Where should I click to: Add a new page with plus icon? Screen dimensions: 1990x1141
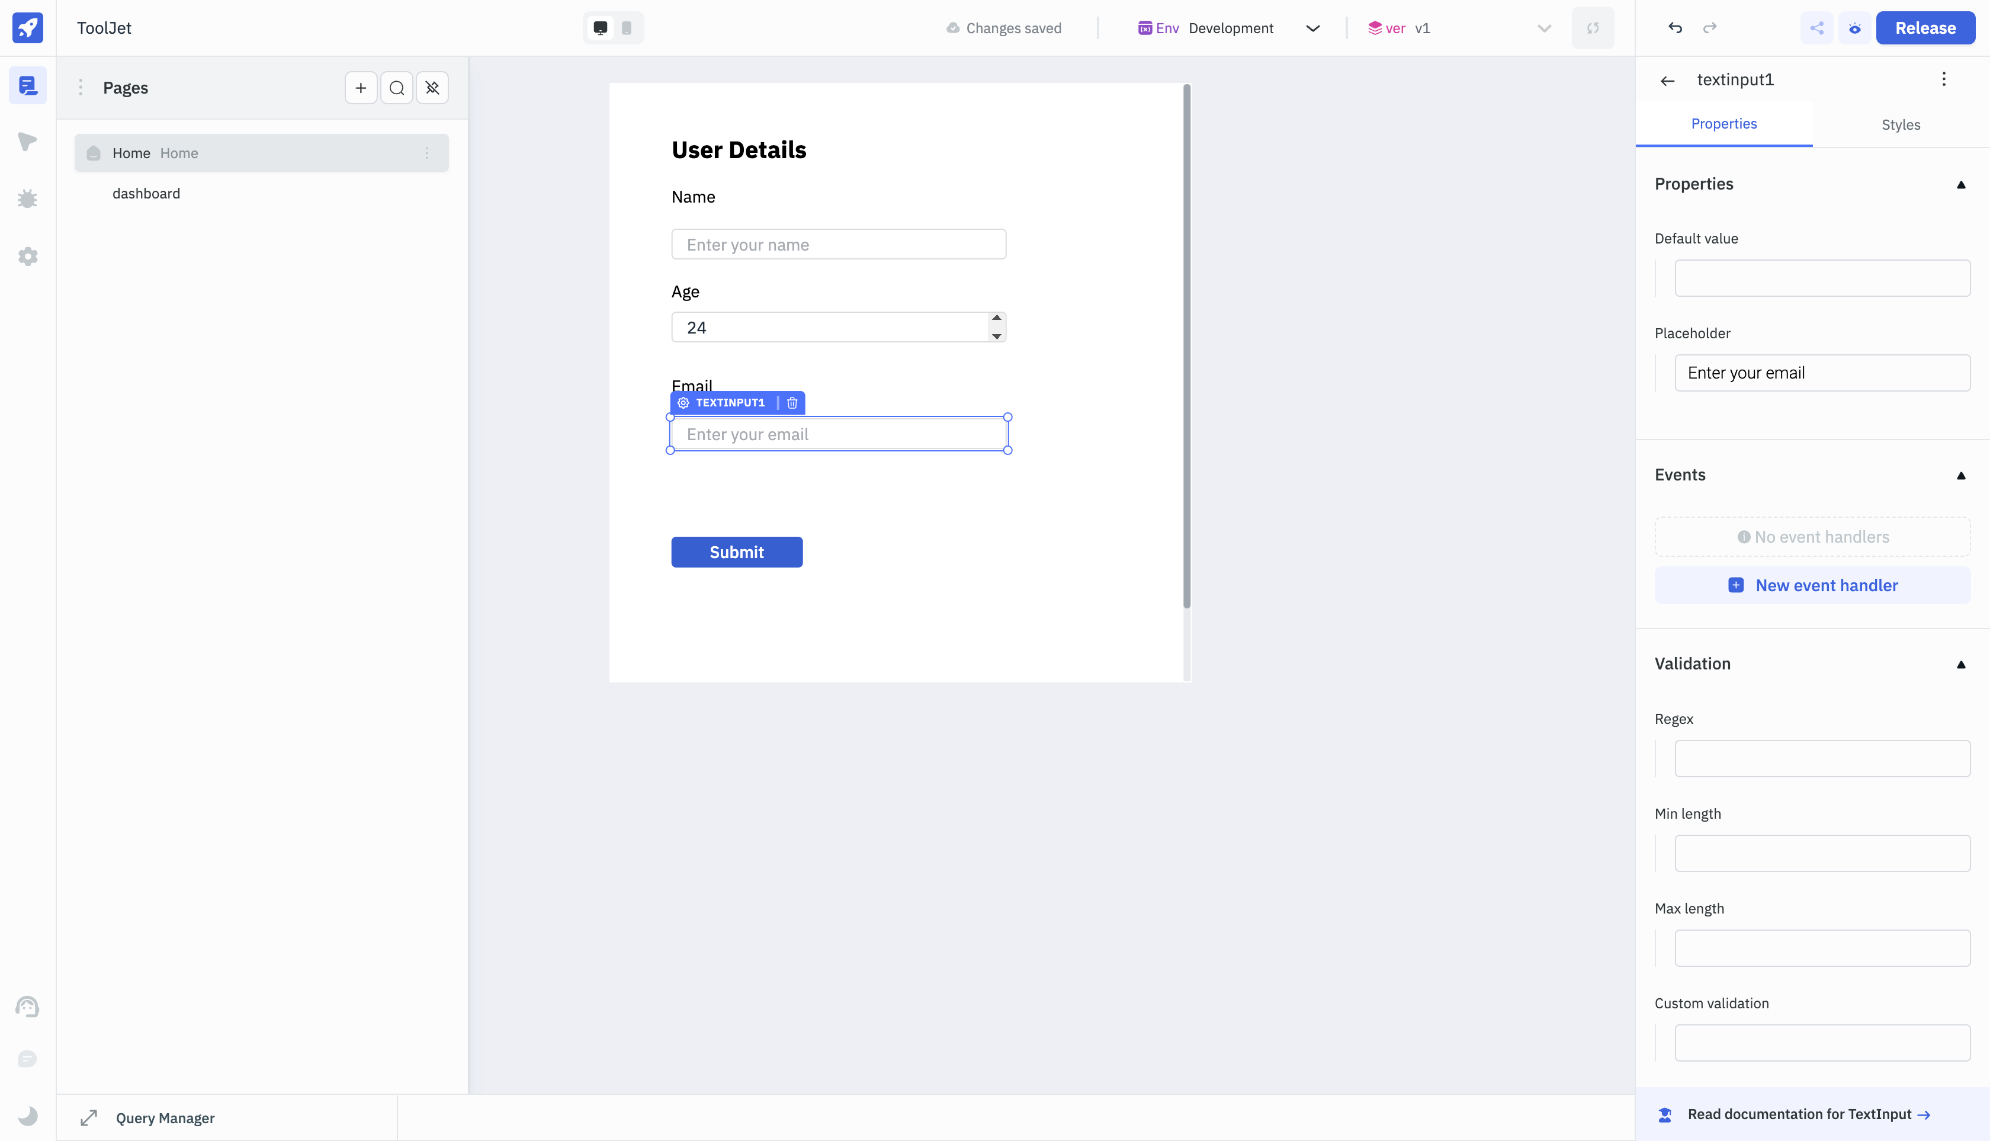click(x=361, y=88)
